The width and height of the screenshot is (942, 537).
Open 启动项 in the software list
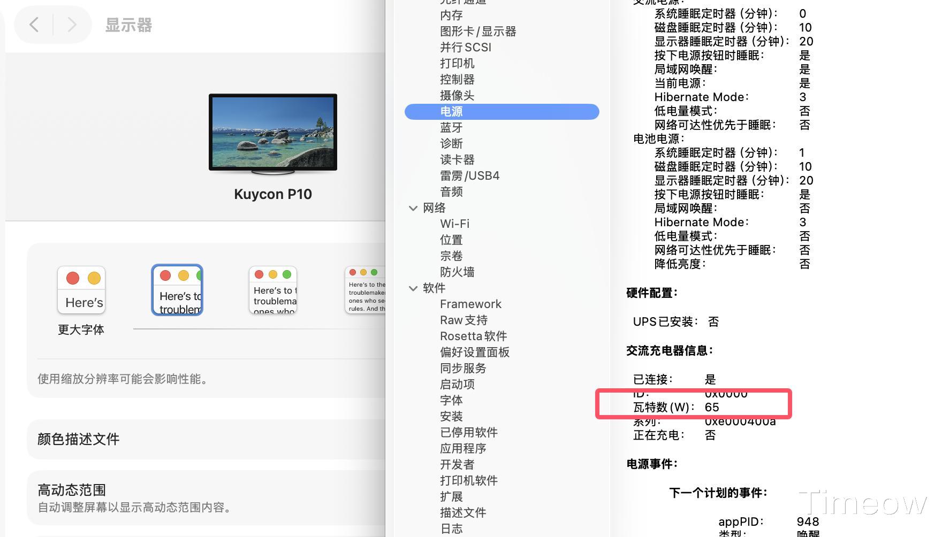[x=457, y=385]
